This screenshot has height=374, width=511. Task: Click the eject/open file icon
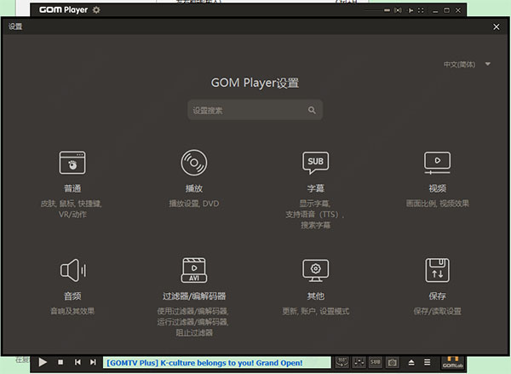click(411, 362)
